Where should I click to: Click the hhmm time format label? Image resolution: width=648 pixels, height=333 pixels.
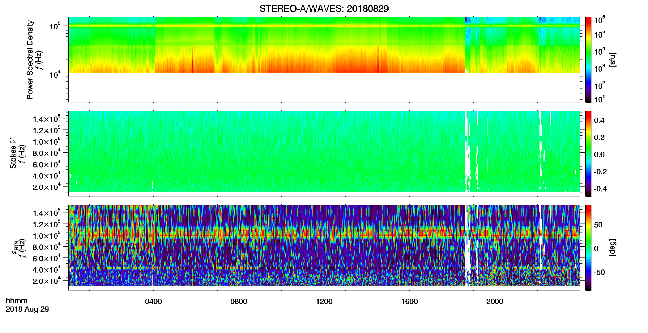(17, 301)
